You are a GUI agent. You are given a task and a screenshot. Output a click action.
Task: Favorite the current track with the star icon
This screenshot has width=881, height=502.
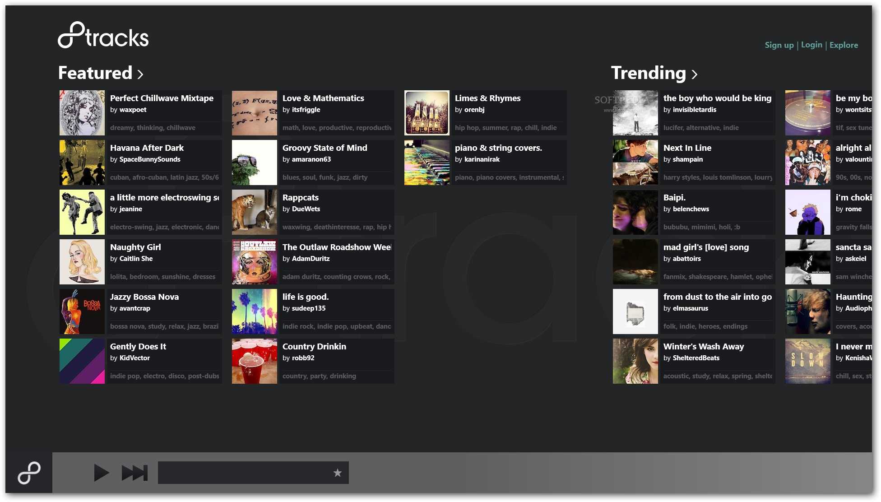[337, 473]
